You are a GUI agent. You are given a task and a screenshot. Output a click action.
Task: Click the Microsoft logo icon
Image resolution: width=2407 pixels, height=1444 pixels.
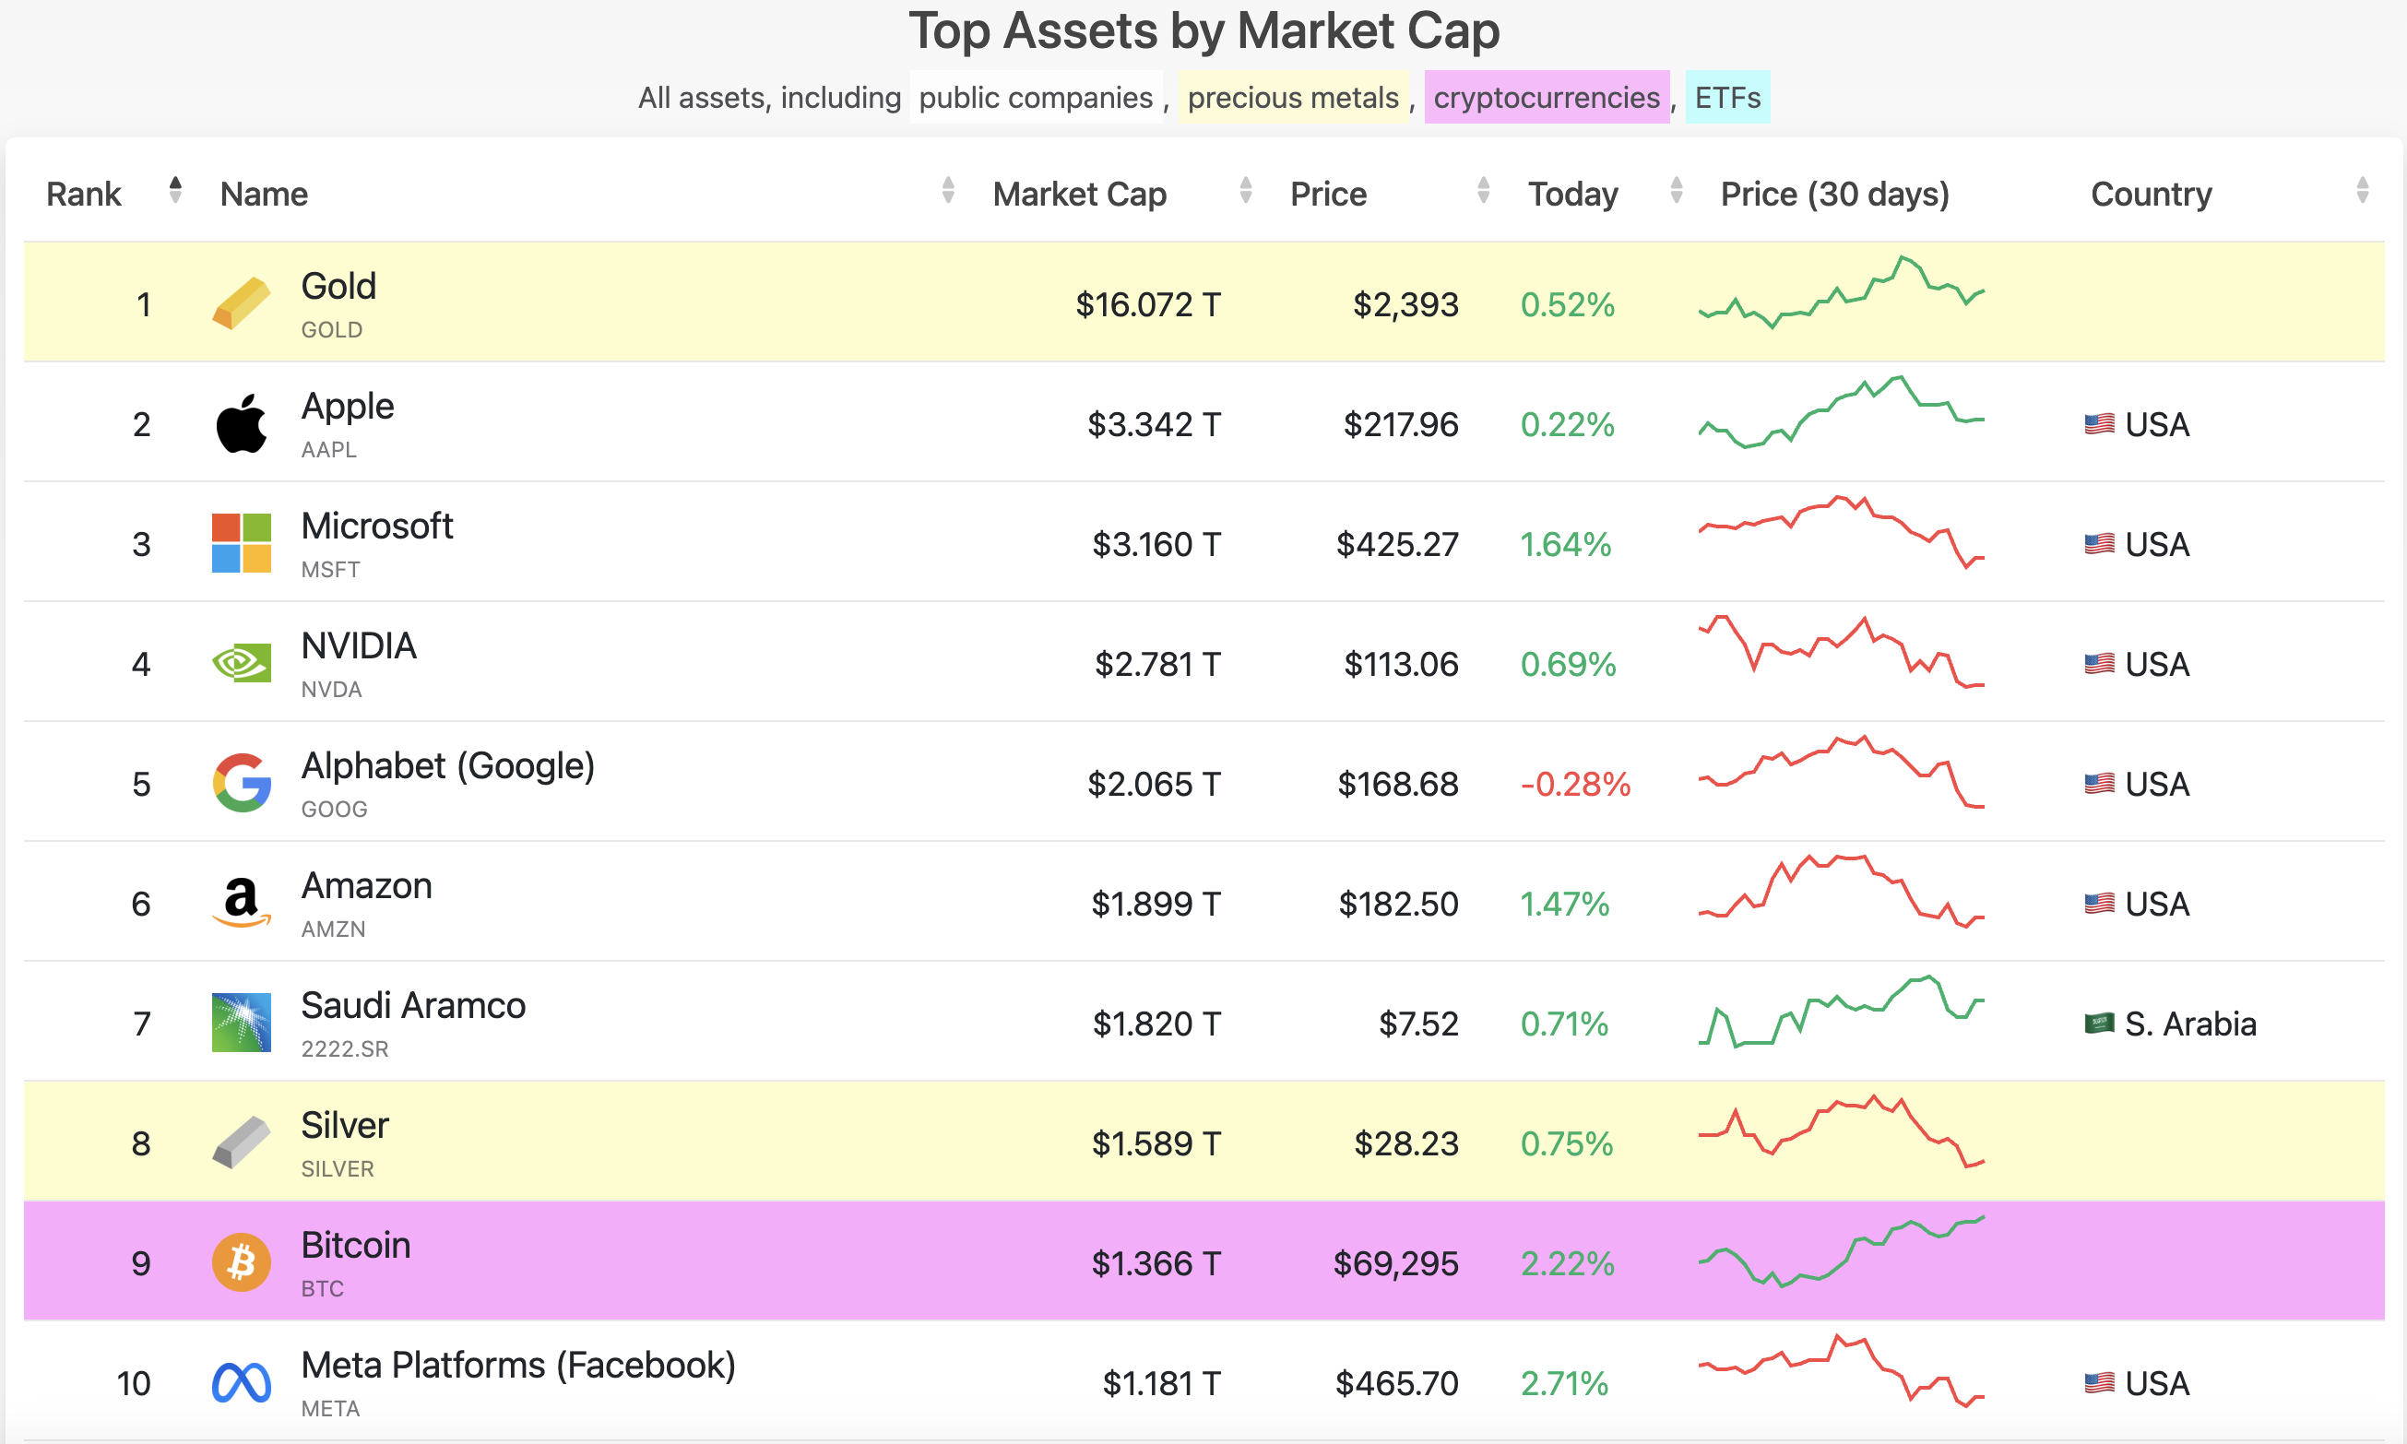[x=242, y=543]
